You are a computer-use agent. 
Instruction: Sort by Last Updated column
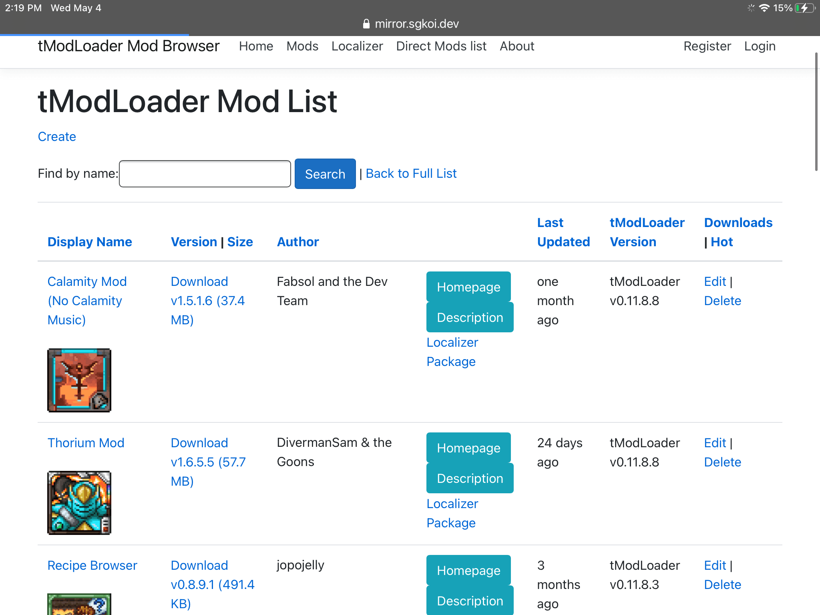tap(564, 232)
